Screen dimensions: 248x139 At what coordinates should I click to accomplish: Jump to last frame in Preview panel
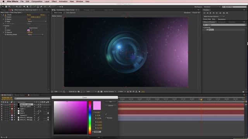point(217,13)
